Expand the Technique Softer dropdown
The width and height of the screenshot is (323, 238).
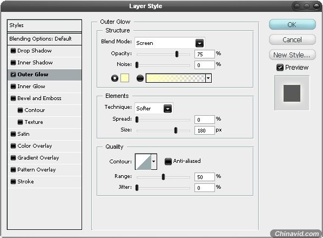[154, 108]
